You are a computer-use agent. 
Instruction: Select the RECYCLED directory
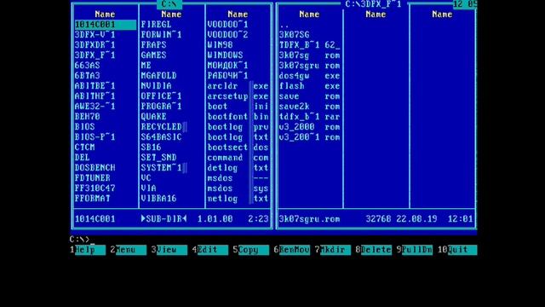click(161, 127)
